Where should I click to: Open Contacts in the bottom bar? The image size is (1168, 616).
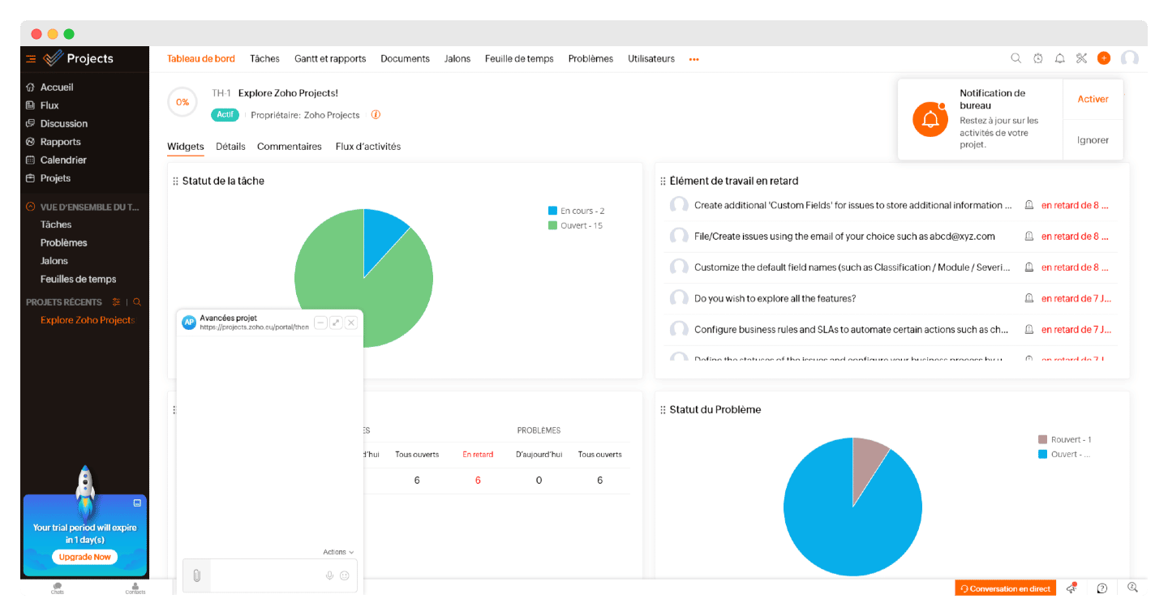pos(135,588)
